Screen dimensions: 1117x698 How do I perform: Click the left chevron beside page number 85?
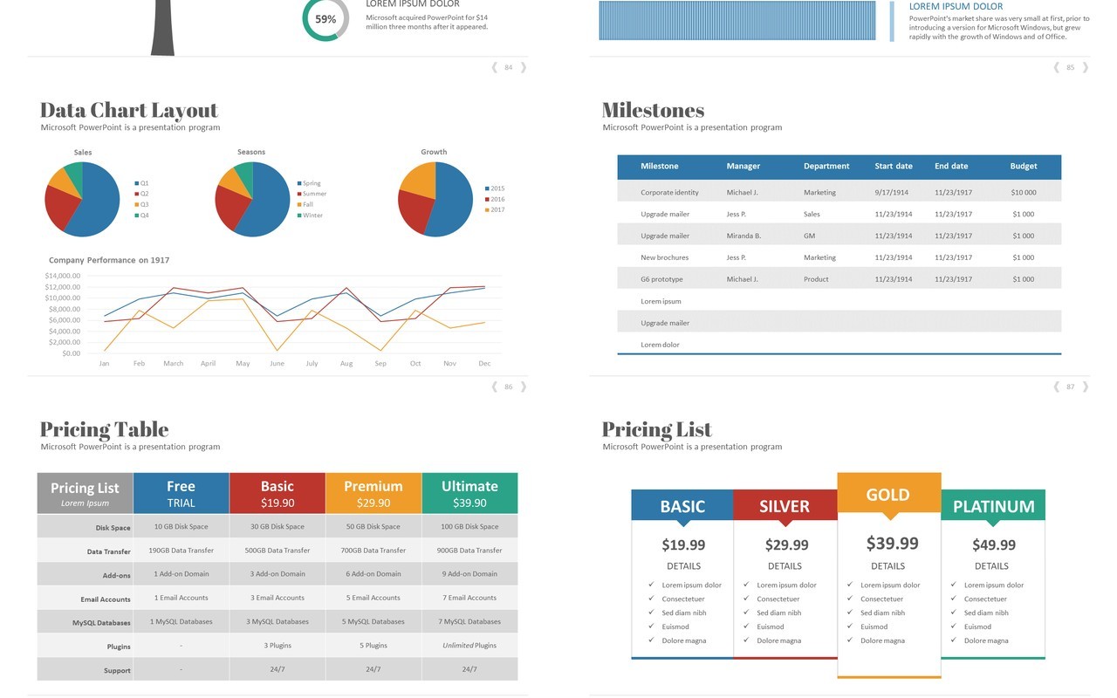pyautogui.click(x=1057, y=67)
